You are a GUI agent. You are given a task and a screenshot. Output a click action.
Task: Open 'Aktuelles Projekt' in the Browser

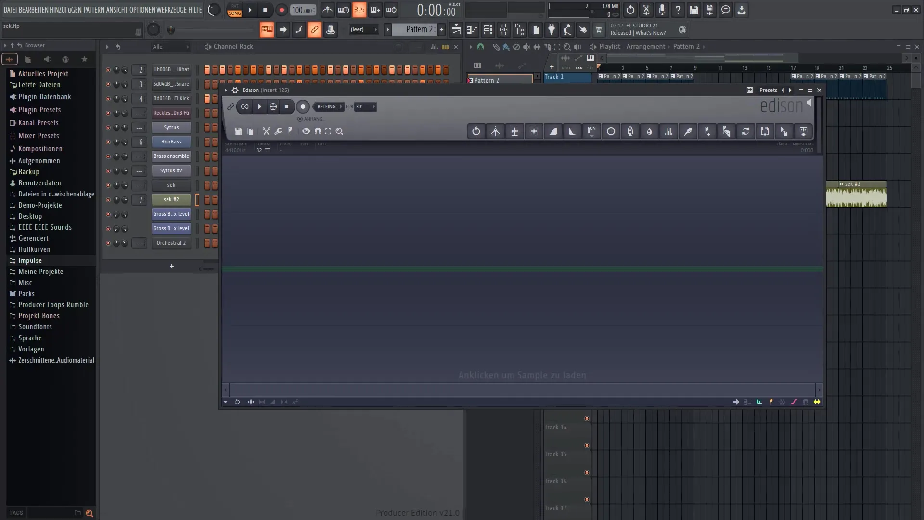pos(43,74)
